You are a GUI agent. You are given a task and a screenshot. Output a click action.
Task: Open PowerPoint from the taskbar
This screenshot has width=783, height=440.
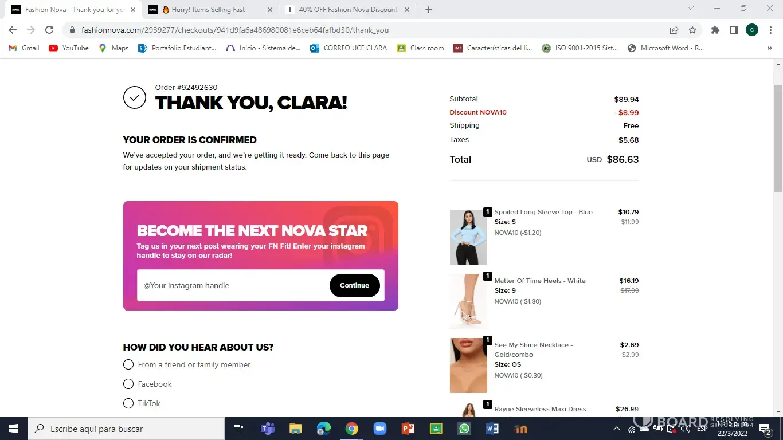(x=408, y=429)
